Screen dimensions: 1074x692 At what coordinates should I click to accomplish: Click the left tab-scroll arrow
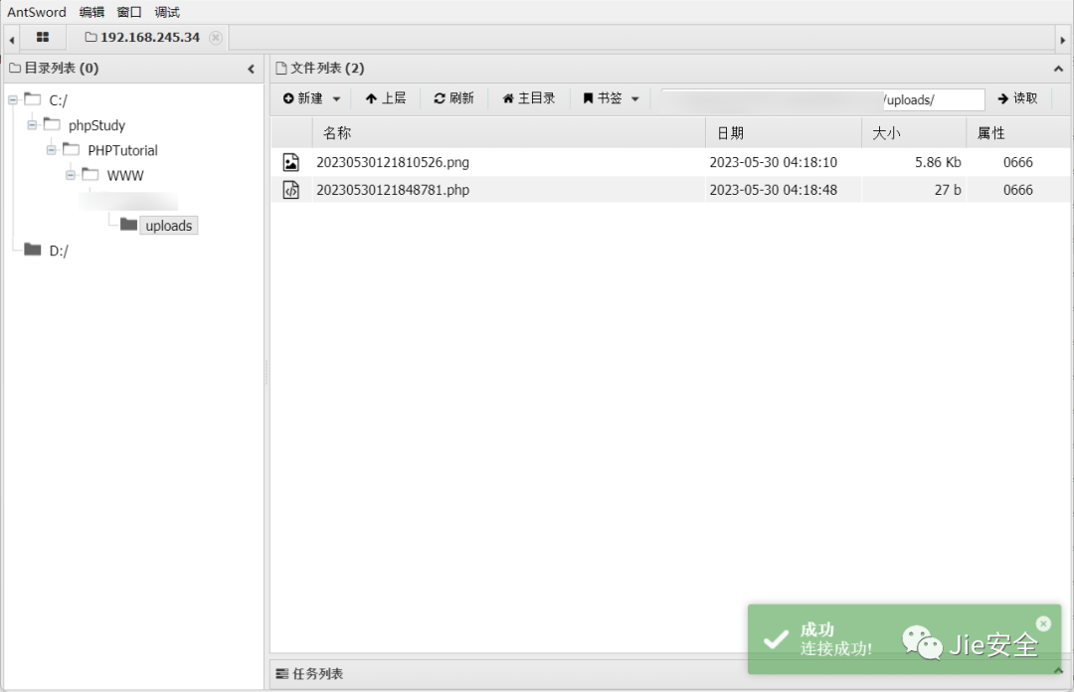point(12,40)
